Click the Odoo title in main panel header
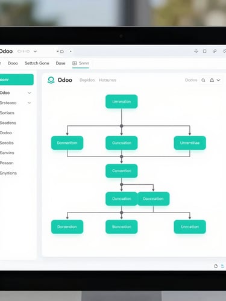Image resolution: width=226 pixels, height=301 pixels. click(x=64, y=80)
